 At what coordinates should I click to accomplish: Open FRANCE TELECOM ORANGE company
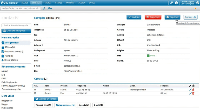coord(13,86)
